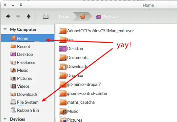This screenshot has height=122, width=177.
Task: Open the Freelance sidebar entry
Action: tap(26, 62)
